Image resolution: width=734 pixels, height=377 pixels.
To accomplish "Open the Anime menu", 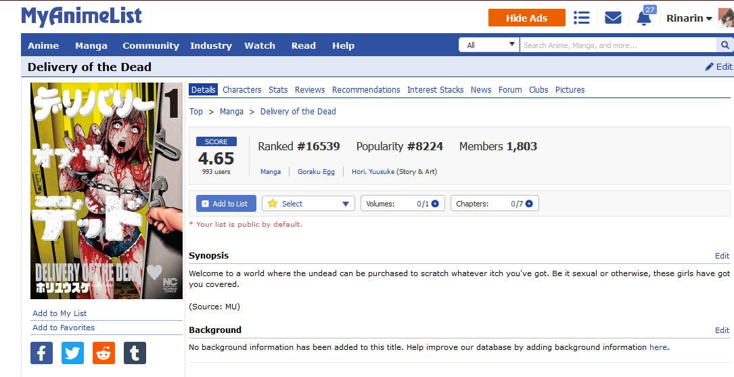I will [43, 45].
